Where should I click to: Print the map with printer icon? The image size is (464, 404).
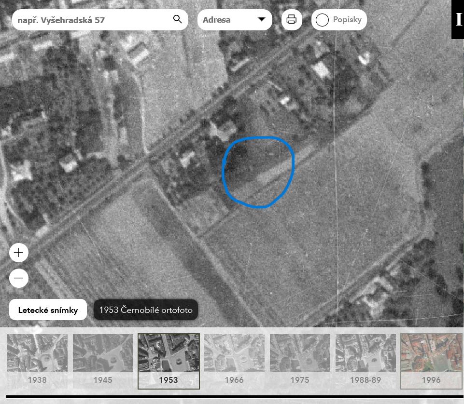click(292, 20)
